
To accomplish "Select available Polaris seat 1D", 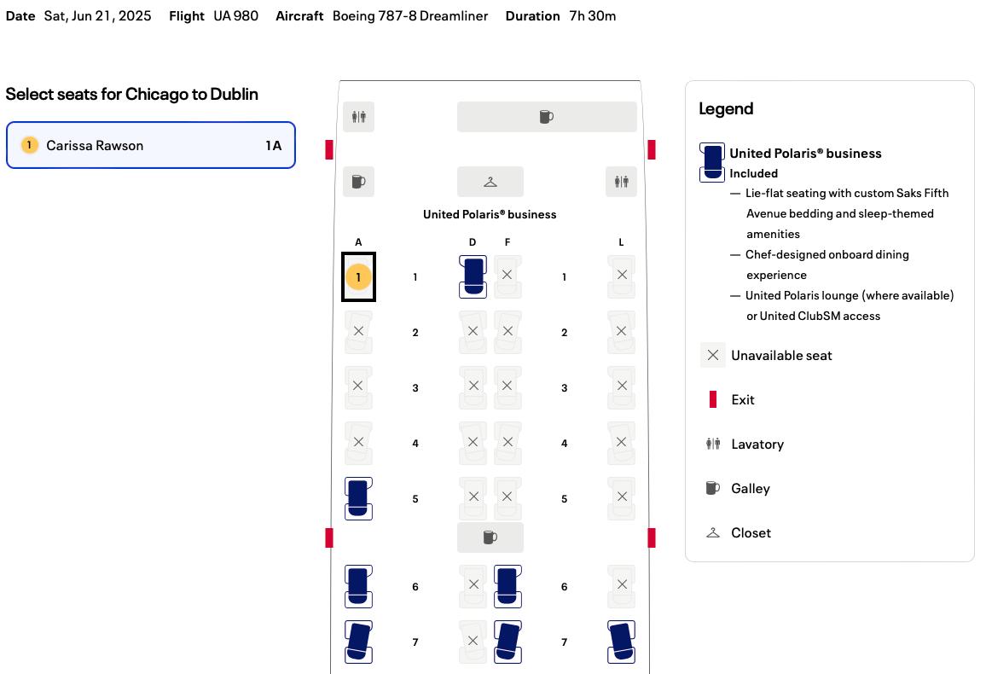I will 473,276.
